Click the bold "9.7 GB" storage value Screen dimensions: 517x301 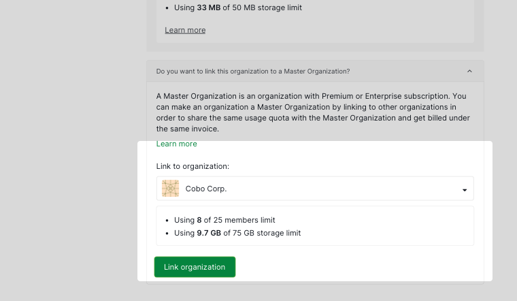(x=209, y=233)
